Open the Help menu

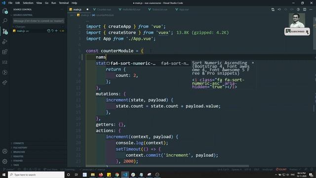point(74,3)
